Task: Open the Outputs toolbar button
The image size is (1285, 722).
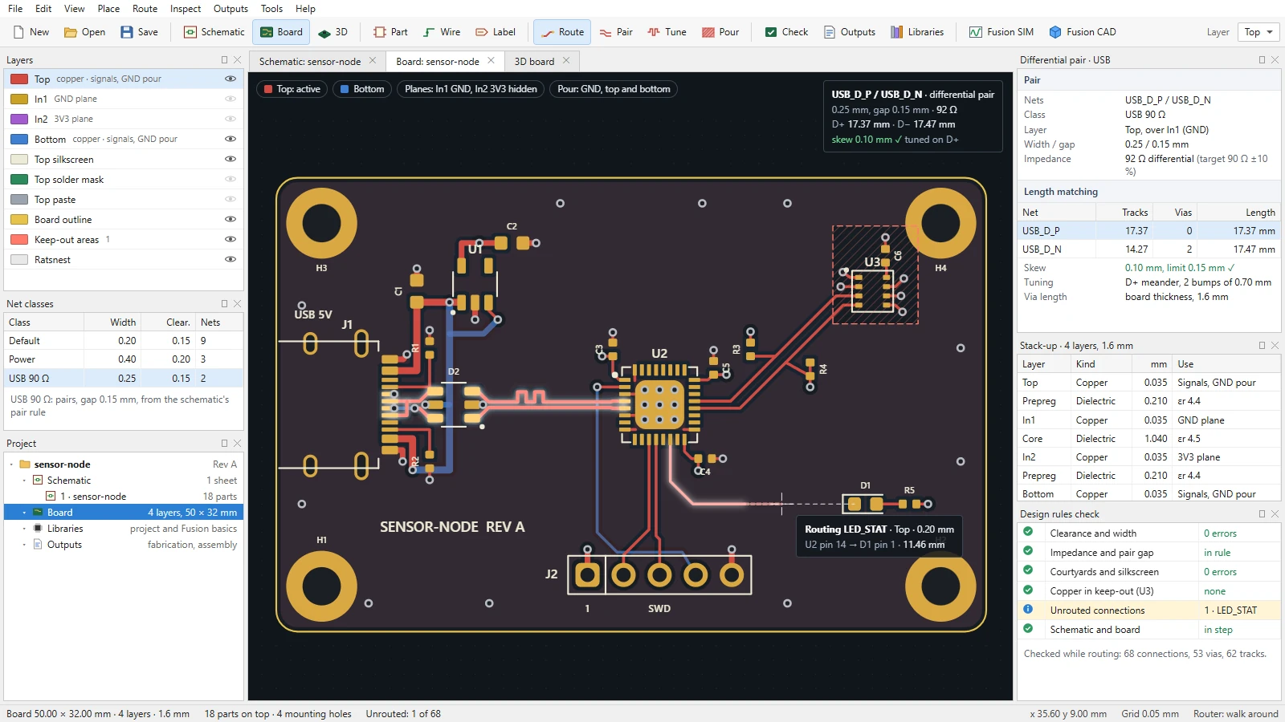Action: [x=849, y=32]
